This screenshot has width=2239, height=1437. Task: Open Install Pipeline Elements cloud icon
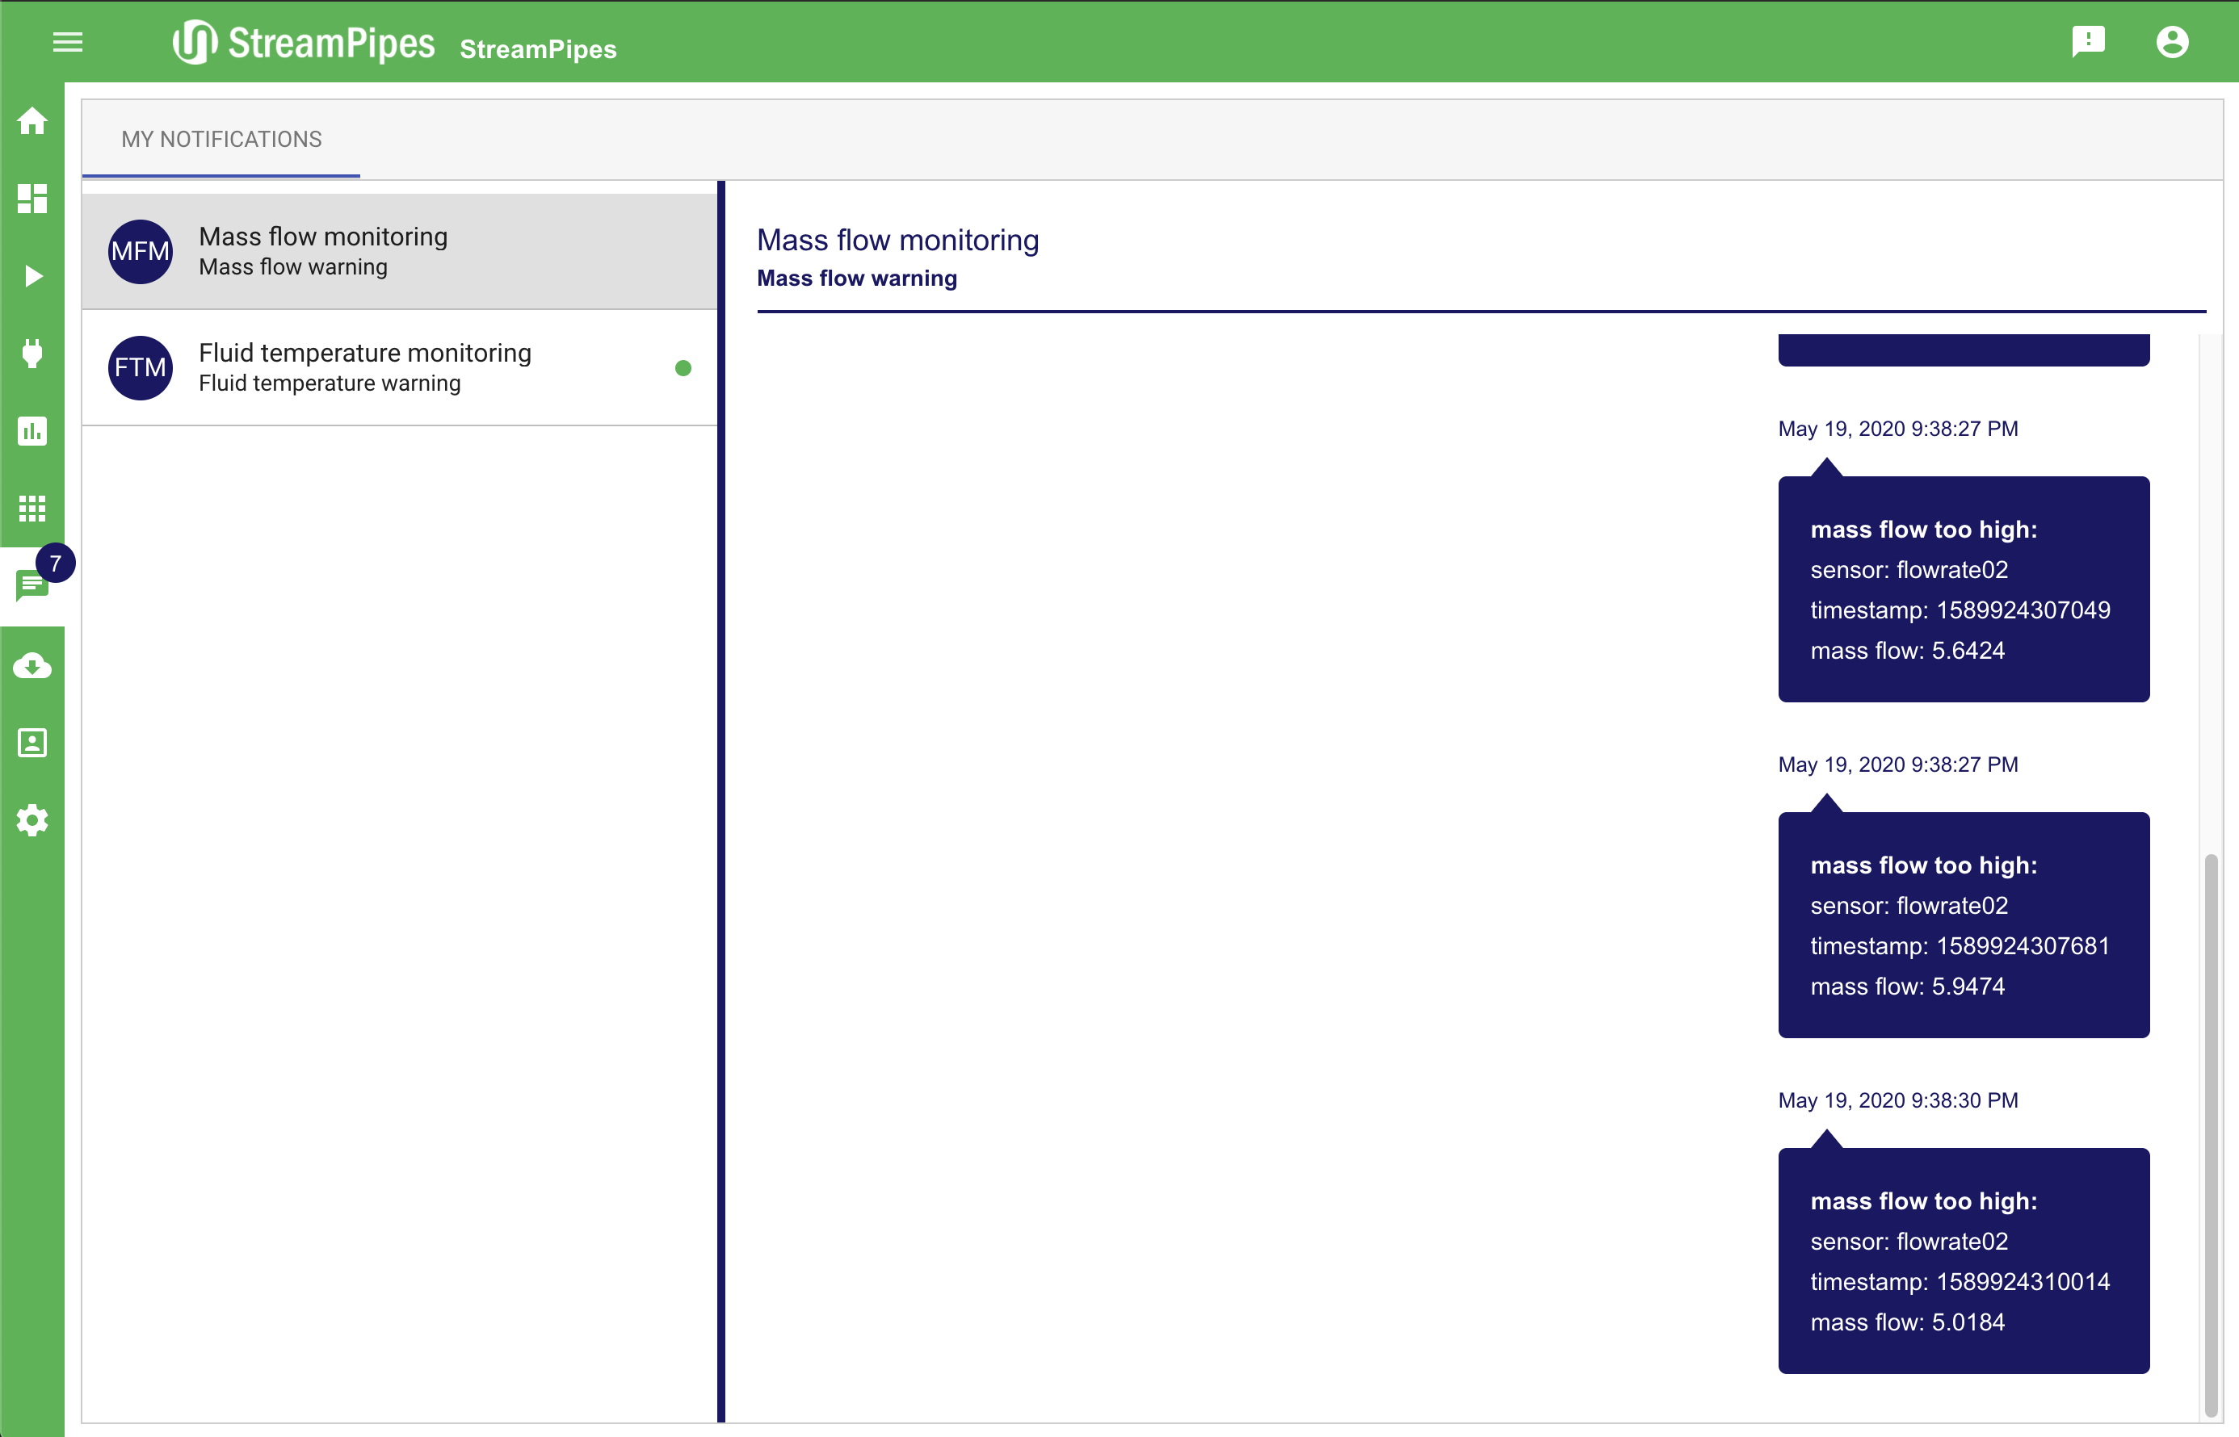tap(32, 665)
